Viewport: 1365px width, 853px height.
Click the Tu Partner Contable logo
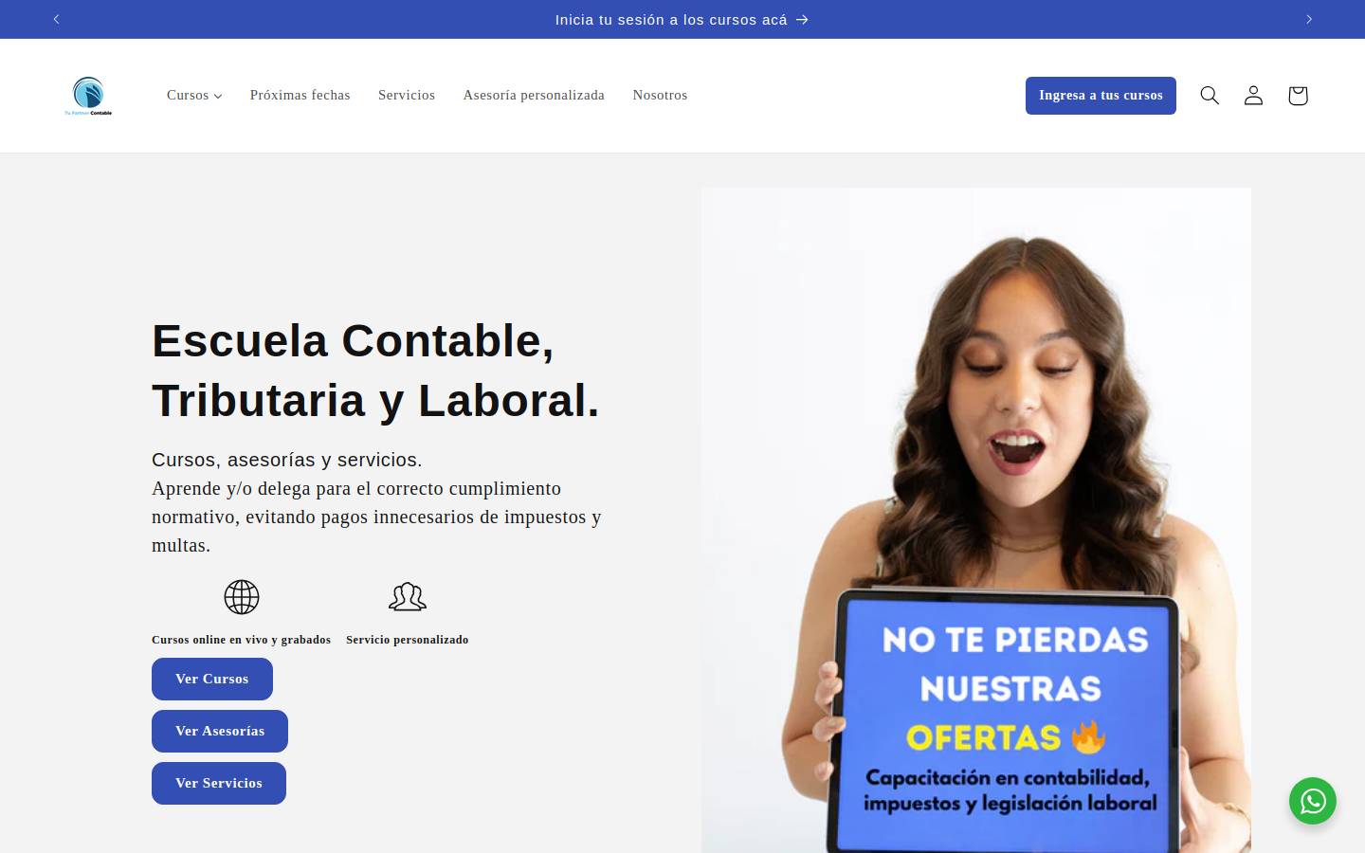point(88,96)
